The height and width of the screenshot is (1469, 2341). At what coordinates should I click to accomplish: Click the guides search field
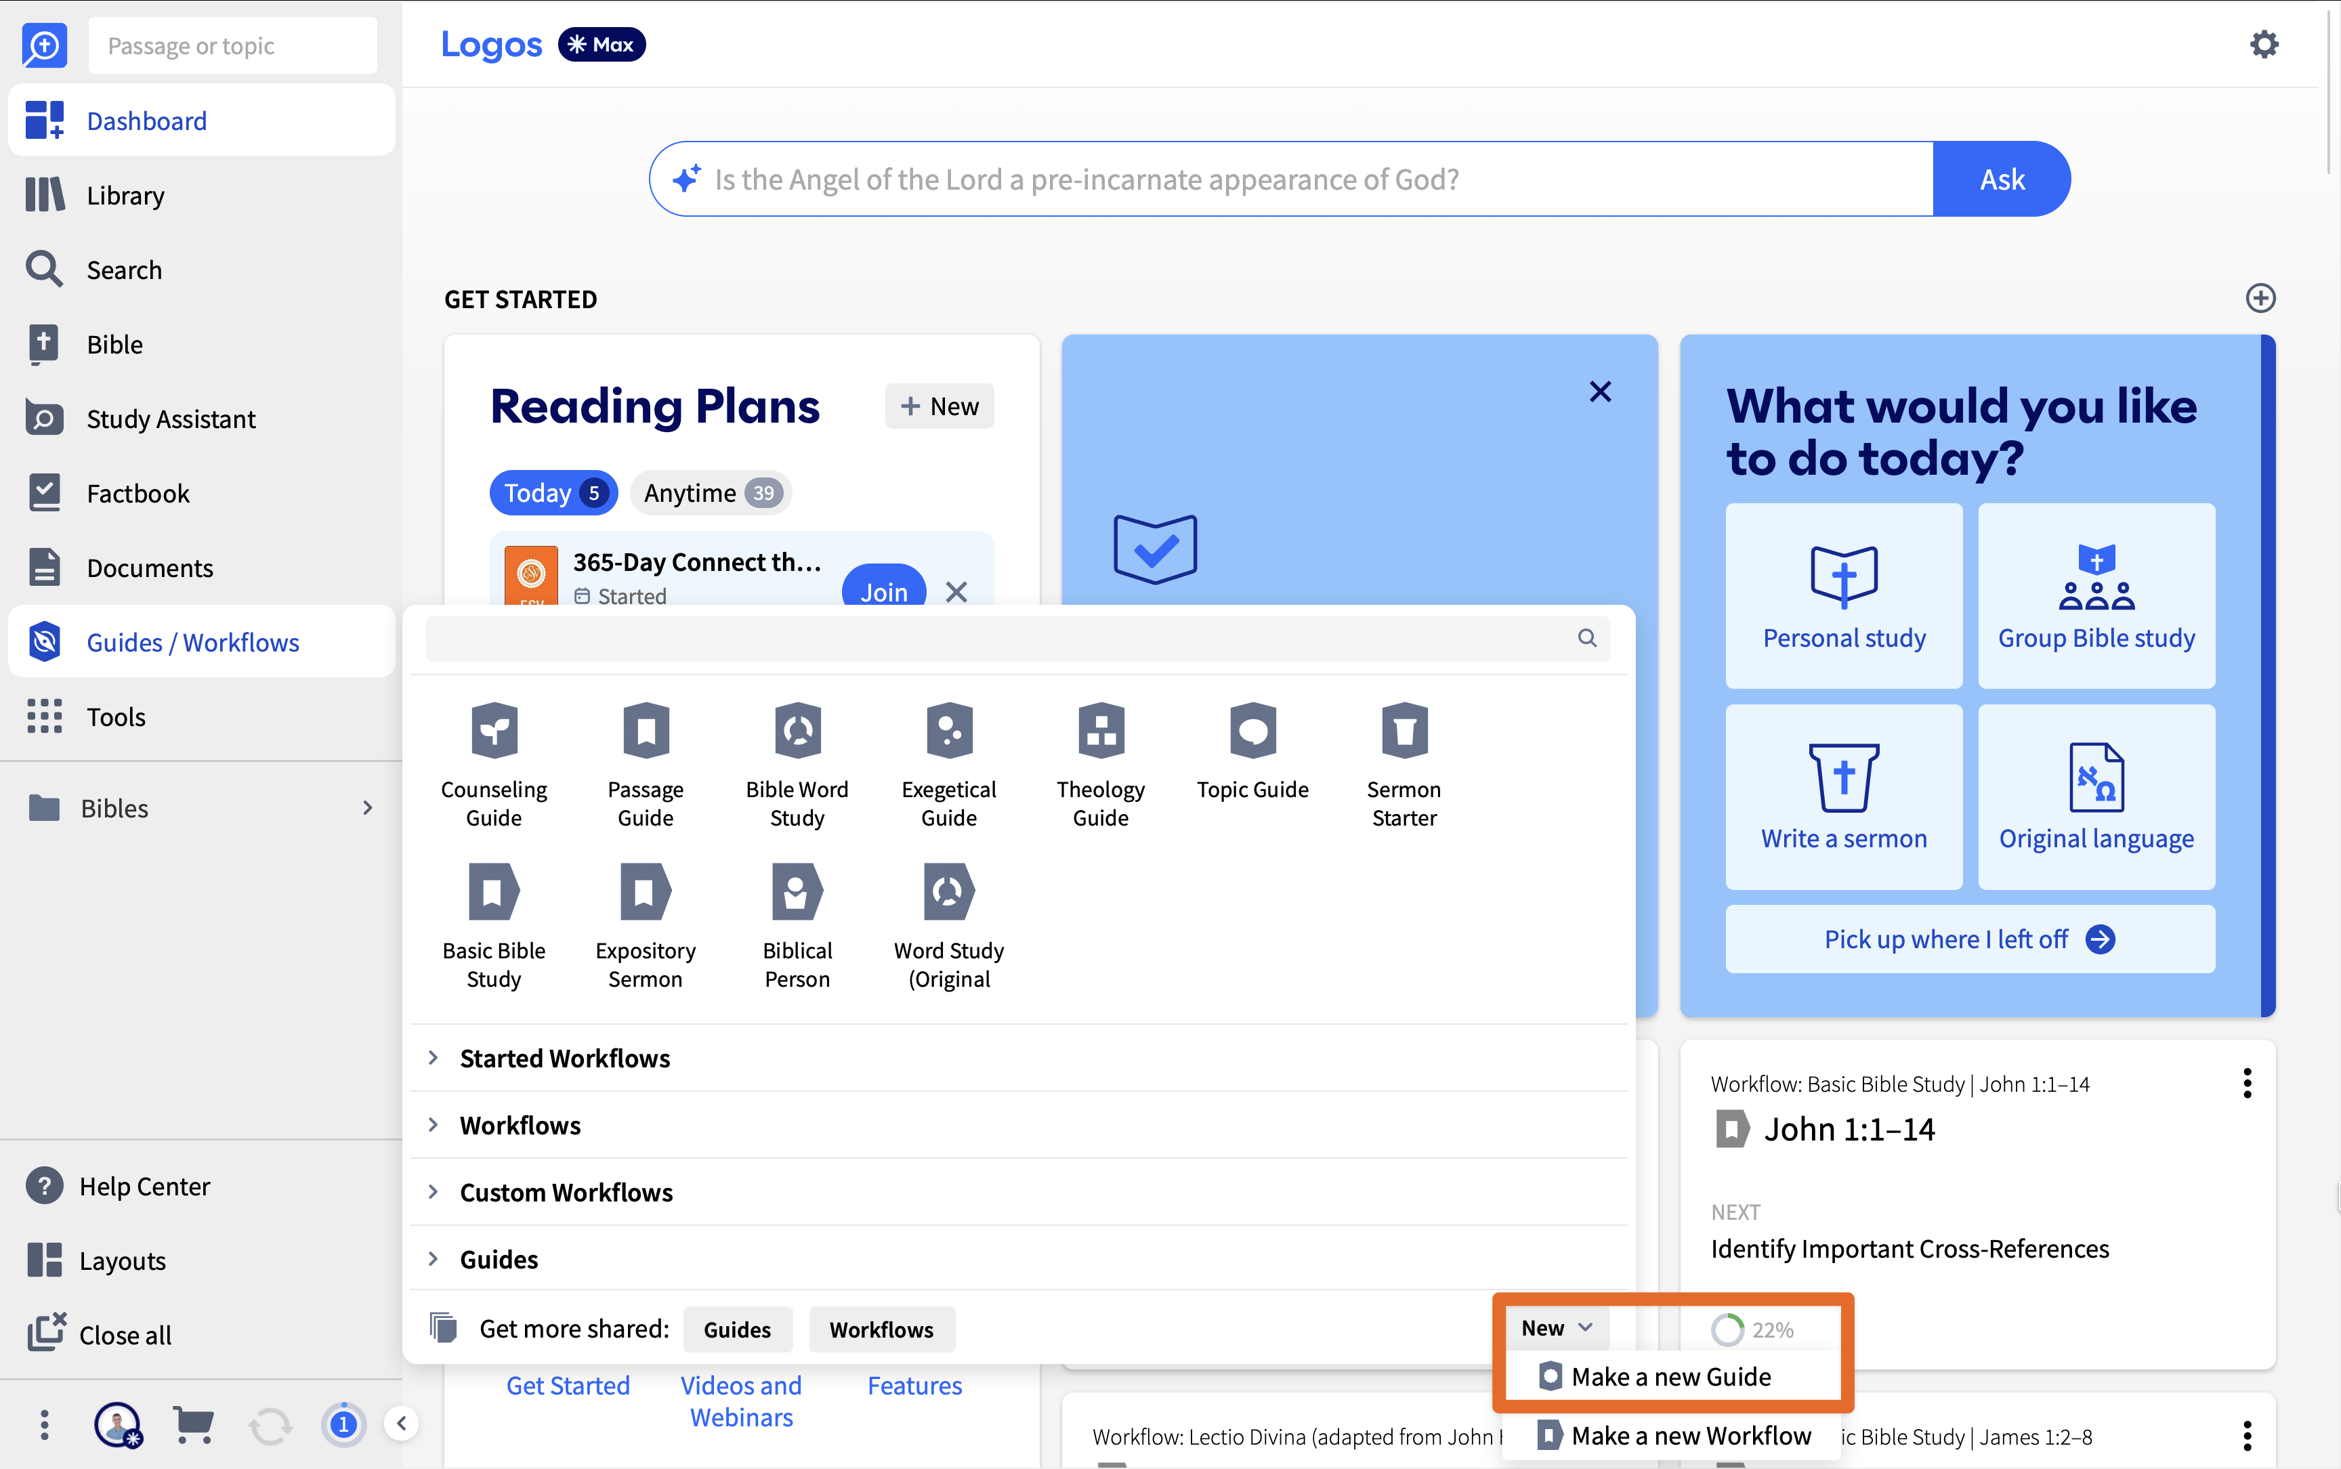pyautogui.click(x=1017, y=638)
